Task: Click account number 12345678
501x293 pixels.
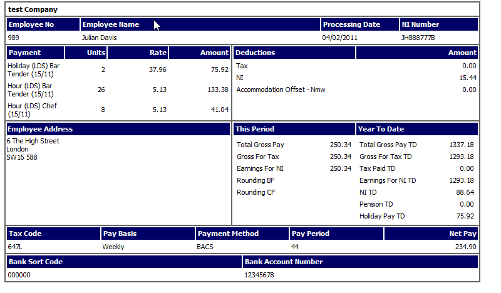Action: pos(259,275)
